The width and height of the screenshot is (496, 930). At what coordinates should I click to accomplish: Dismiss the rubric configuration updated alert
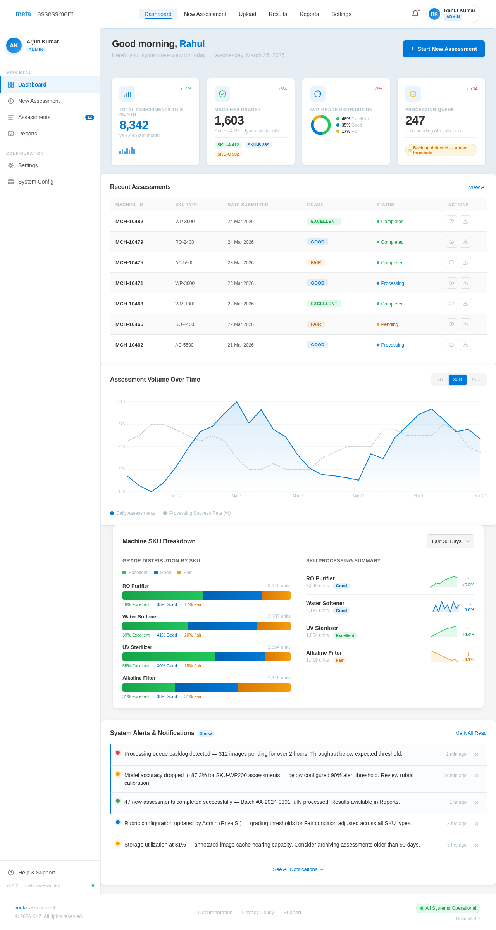477,824
